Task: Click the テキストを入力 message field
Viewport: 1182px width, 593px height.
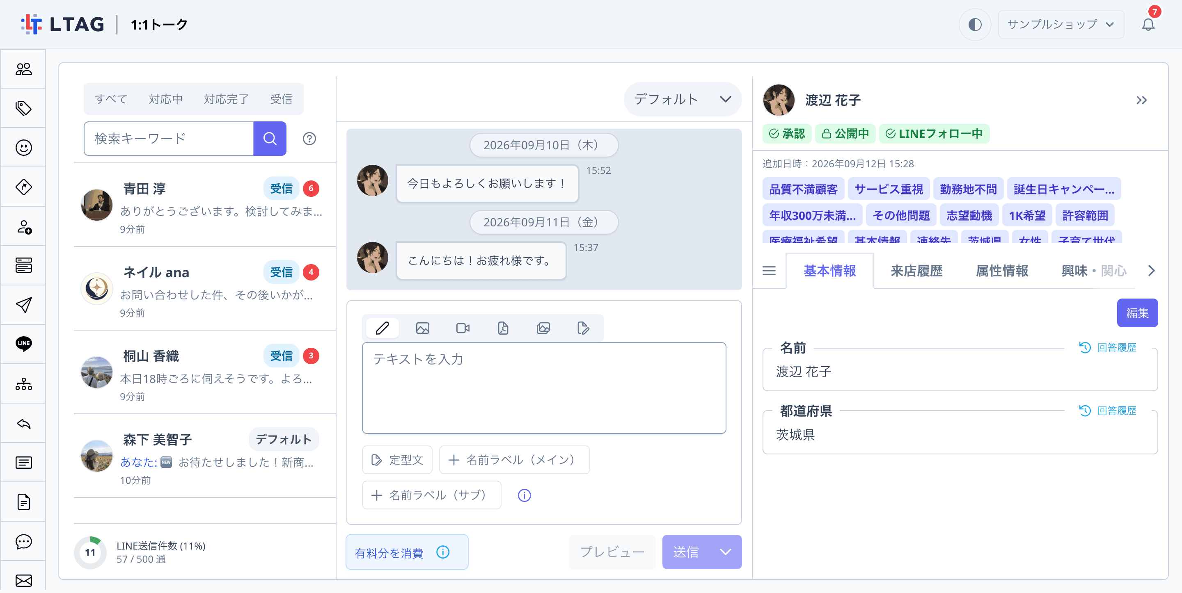Action: tap(544, 388)
